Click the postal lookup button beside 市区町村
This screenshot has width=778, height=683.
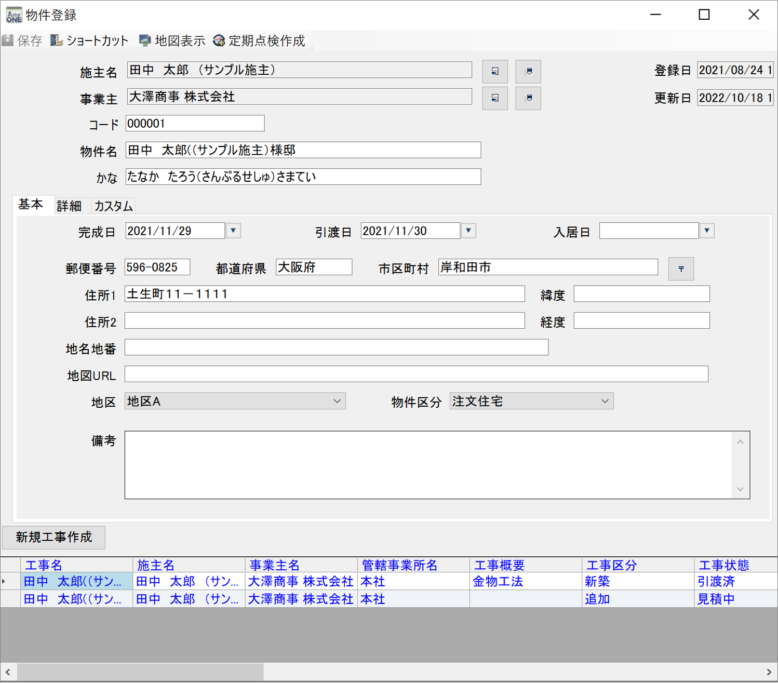coord(680,269)
